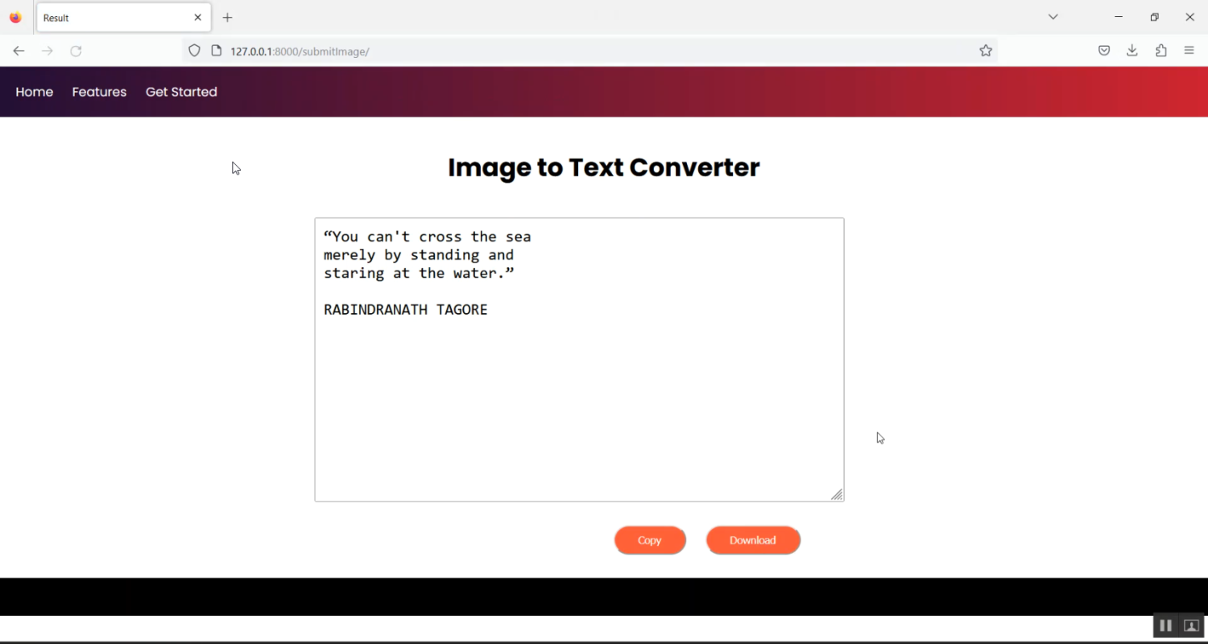1208x644 pixels.
Task: Go forward to the next page
Action: pyautogui.click(x=48, y=51)
